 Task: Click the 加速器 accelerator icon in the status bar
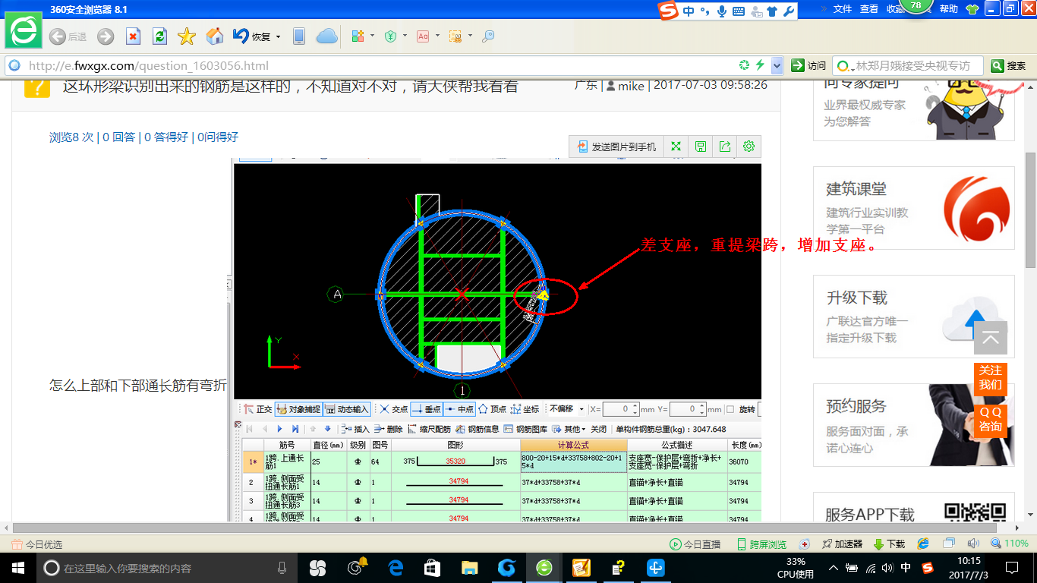coord(841,544)
